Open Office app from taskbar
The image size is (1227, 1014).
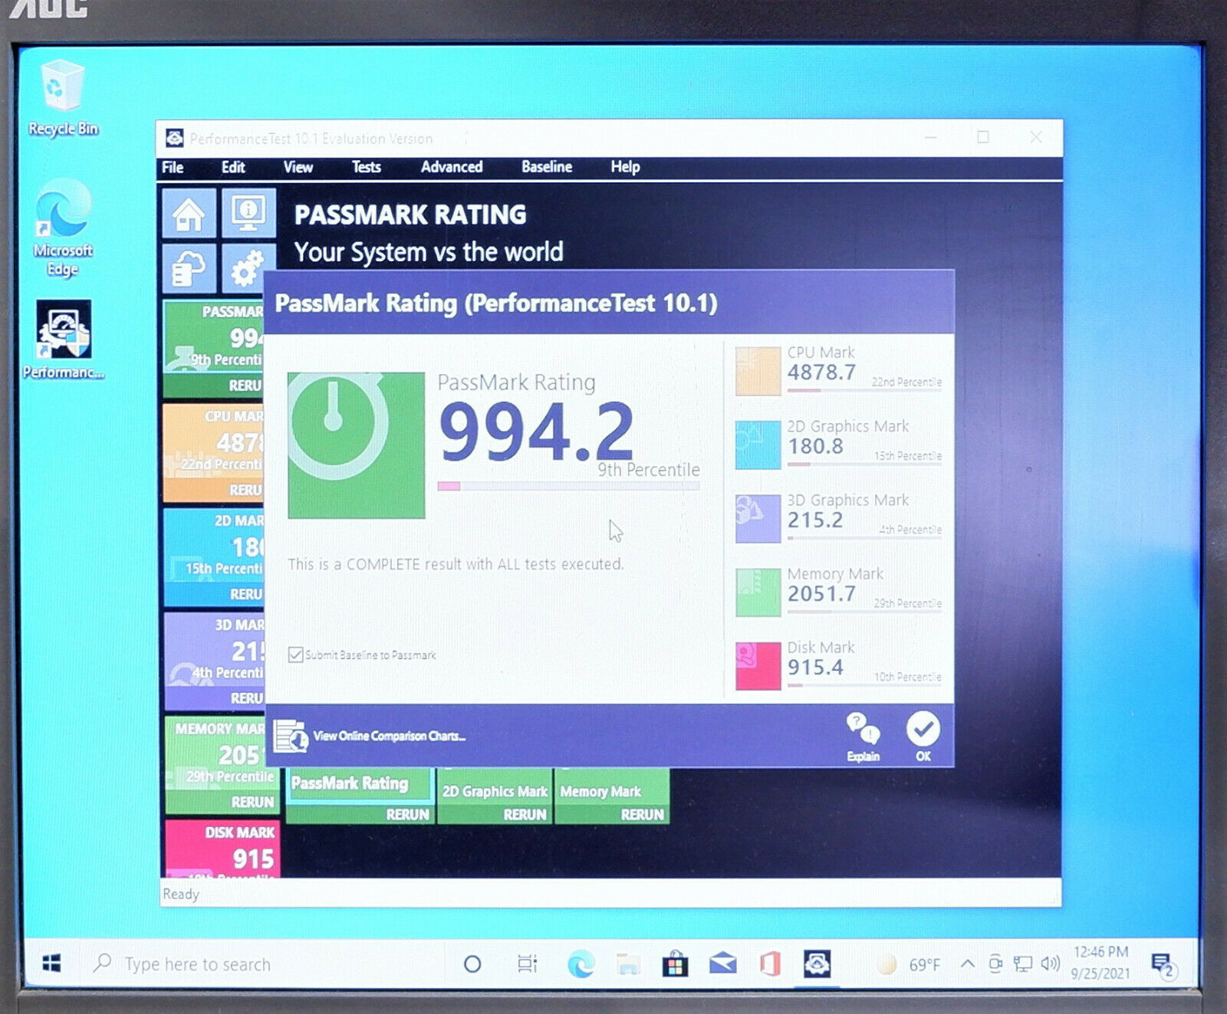770,964
